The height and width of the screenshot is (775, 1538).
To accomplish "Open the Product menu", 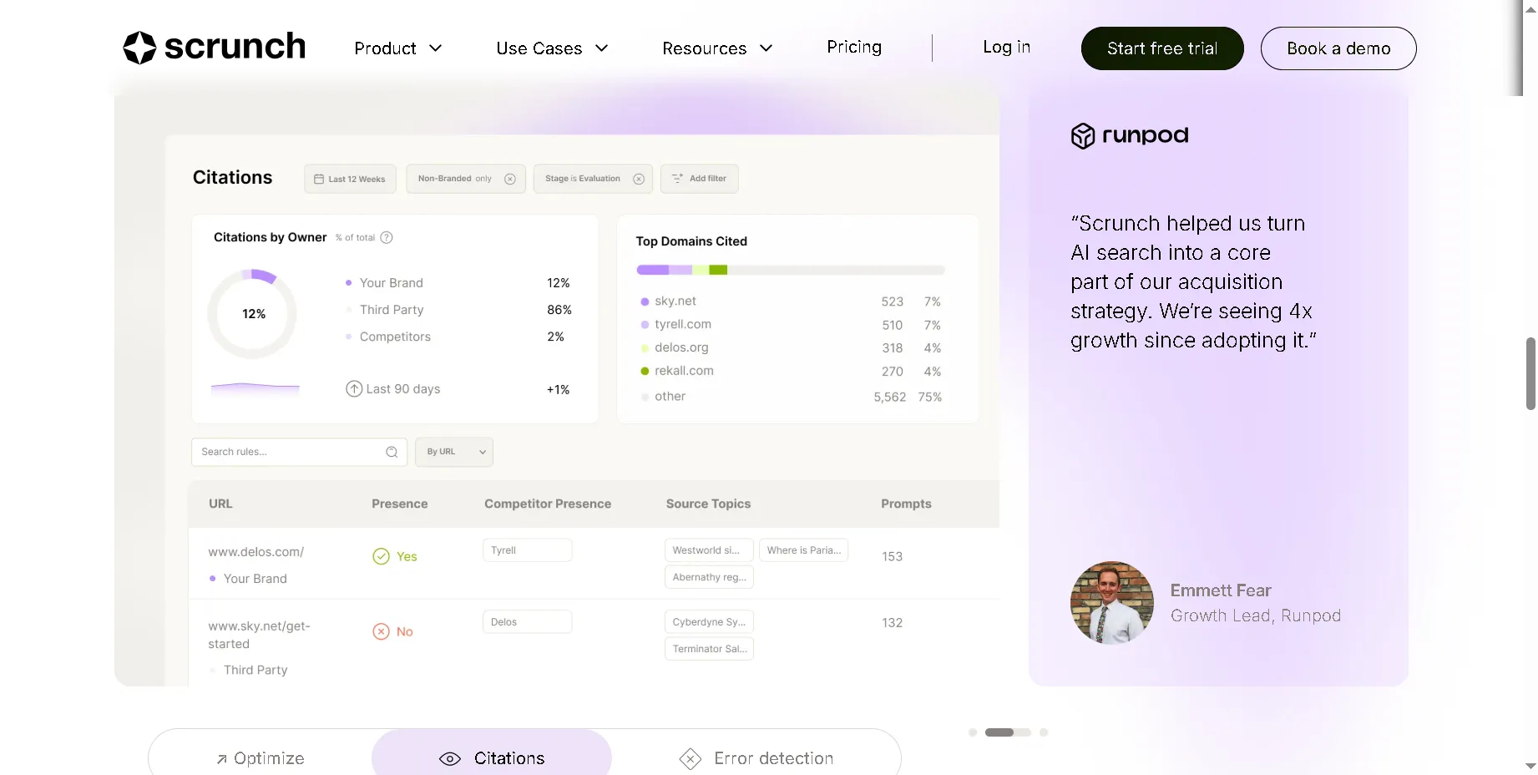I will [397, 48].
